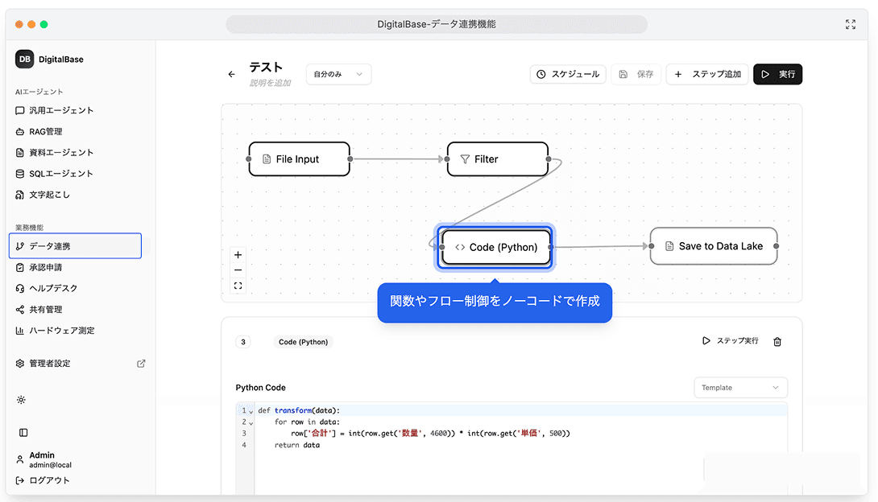Click the 実行 run button
The image size is (878, 502).
point(778,74)
